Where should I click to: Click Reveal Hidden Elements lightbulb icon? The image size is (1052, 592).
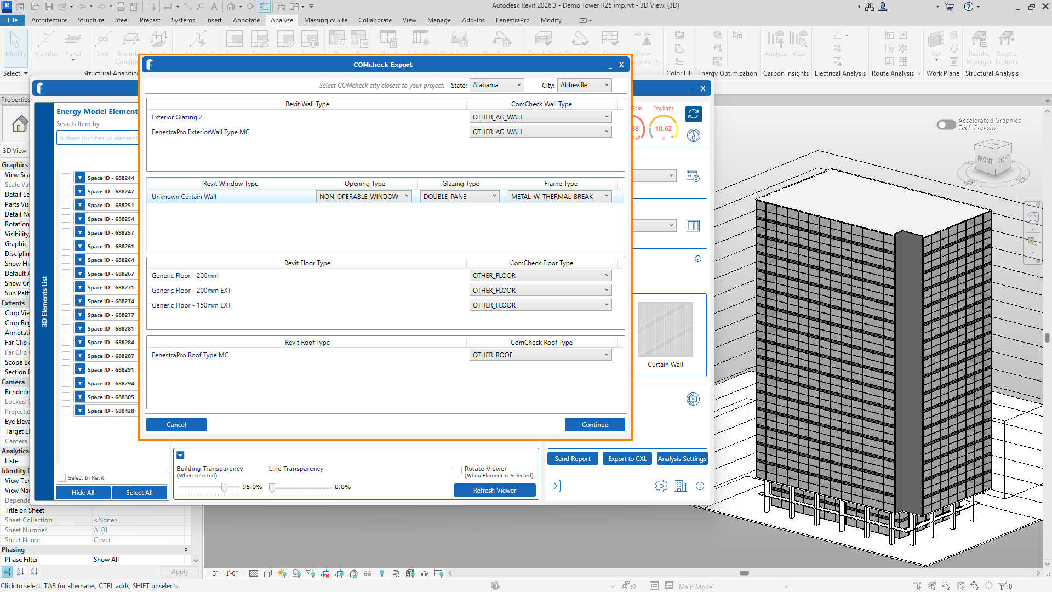click(382, 573)
